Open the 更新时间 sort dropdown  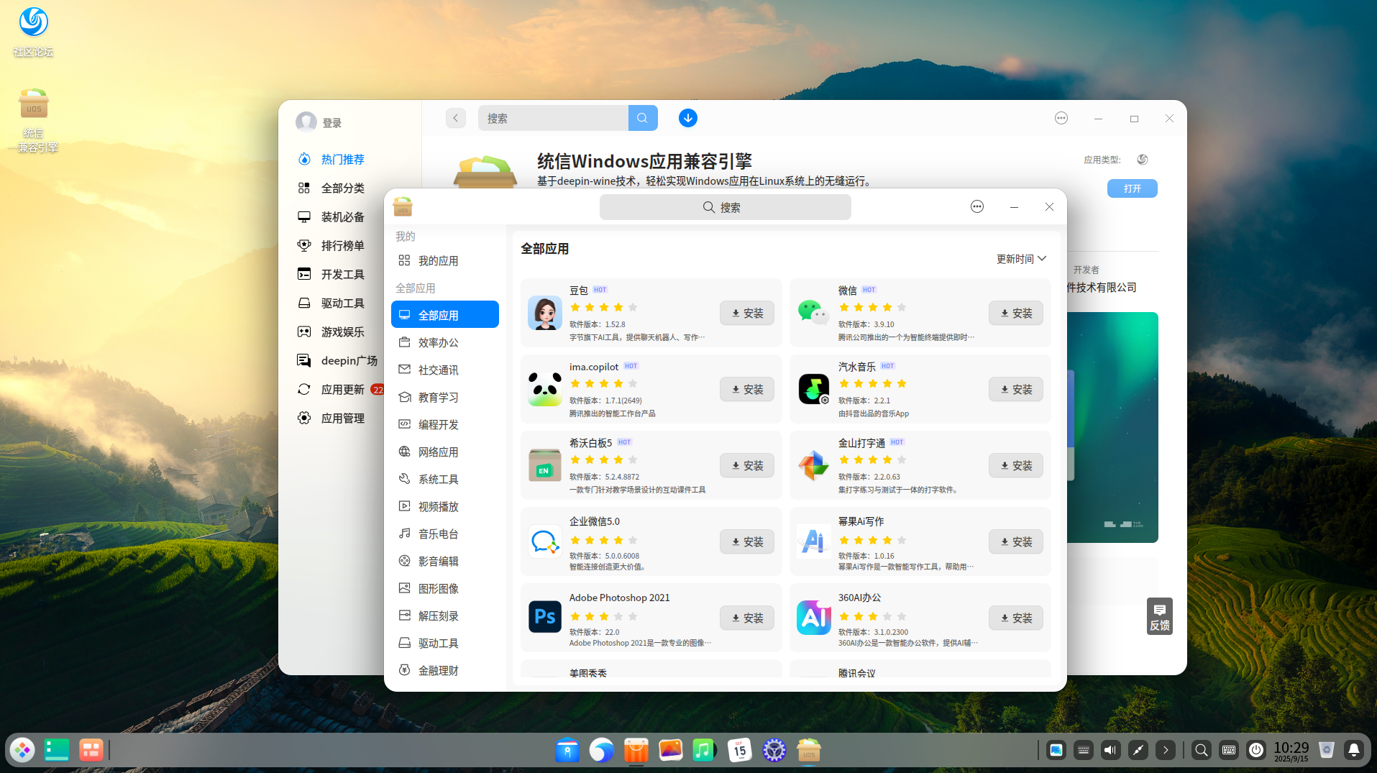point(1021,259)
